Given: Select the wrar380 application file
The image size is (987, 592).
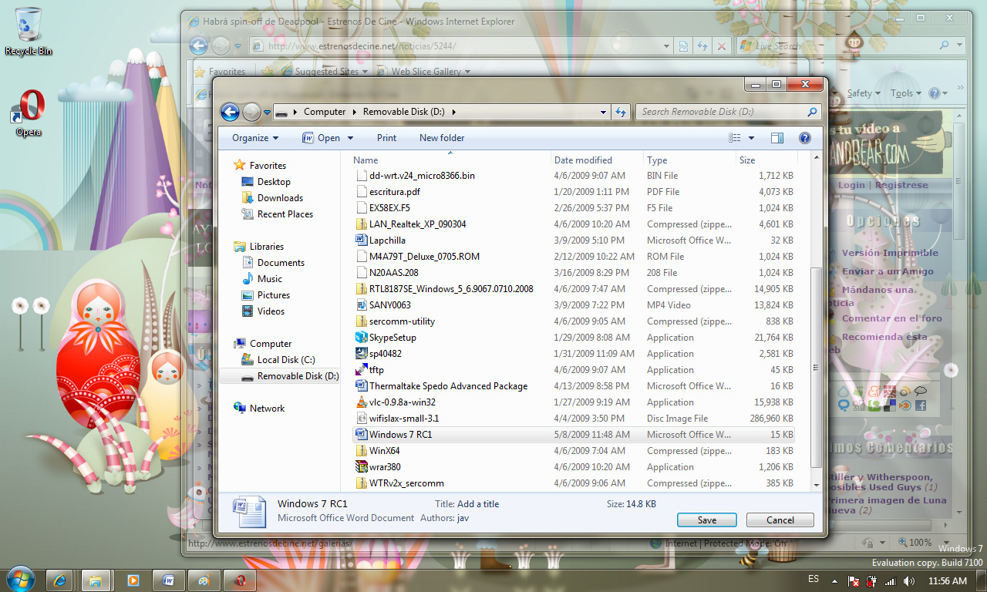Looking at the screenshot, I should 385,467.
